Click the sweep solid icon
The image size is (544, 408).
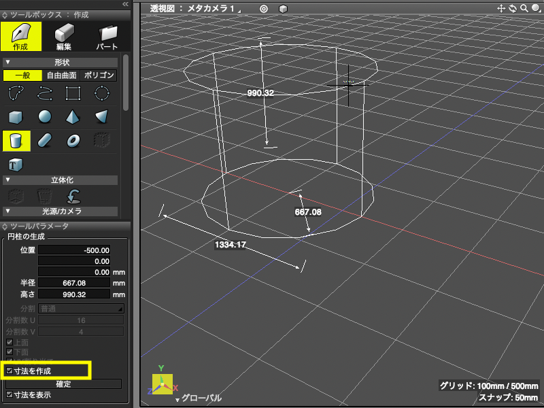[44, 196]
